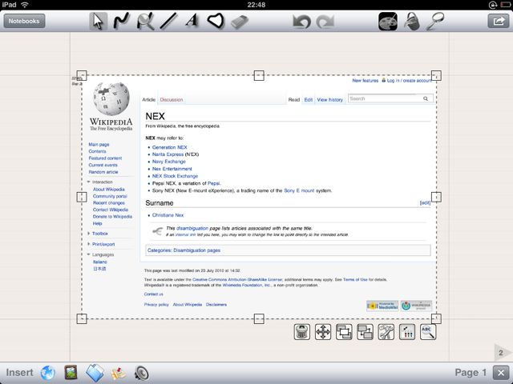This screenshot has width=513, height=384.
Task: Undo the last action
Action: tap(301, 22)
